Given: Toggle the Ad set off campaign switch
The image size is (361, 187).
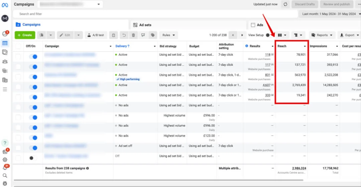Looking at the screenshot, I should tap(33, 148).
